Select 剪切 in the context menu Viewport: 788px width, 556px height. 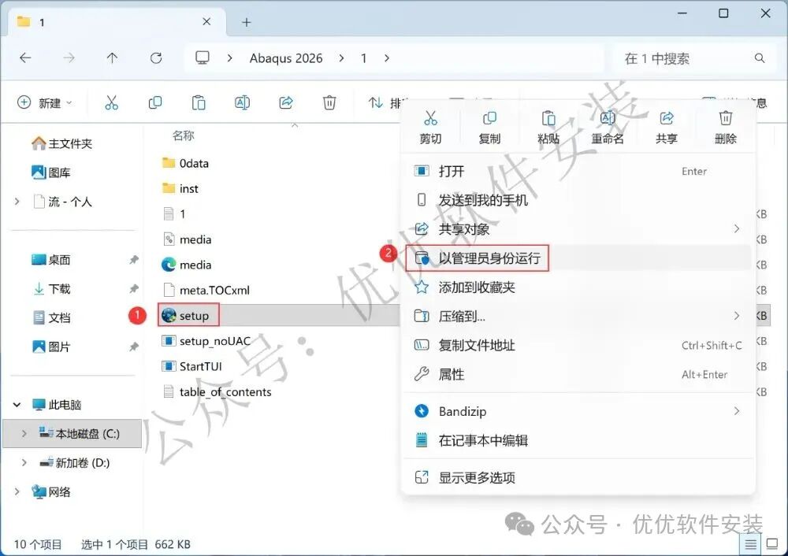tap(430, 127)
